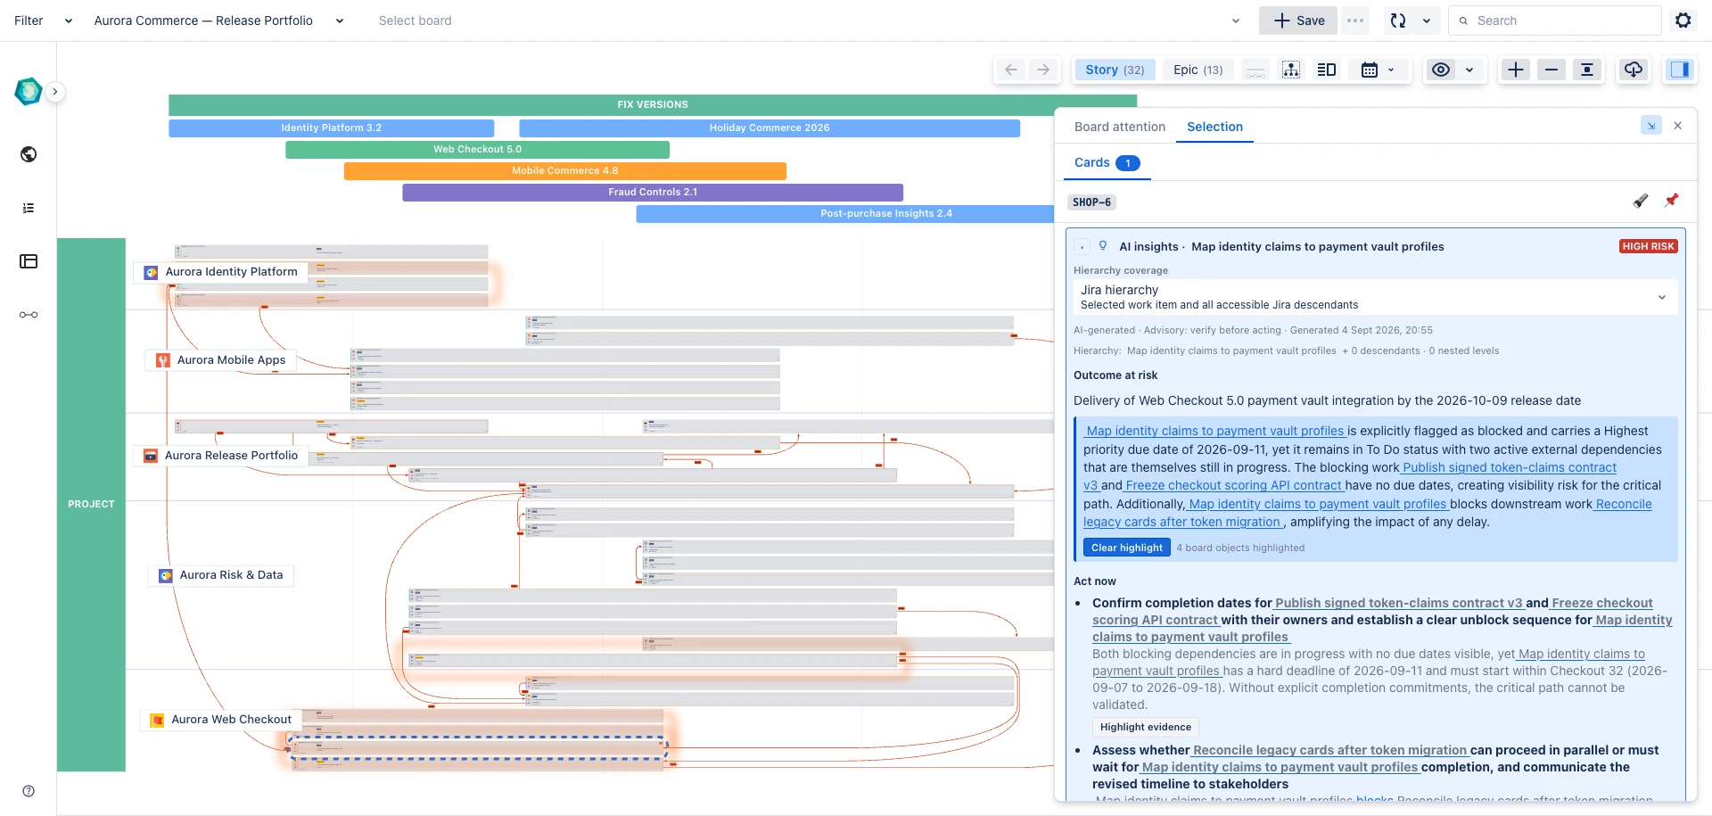Select the Web Checkout 5.0 version bar

[x=477, y=149]
